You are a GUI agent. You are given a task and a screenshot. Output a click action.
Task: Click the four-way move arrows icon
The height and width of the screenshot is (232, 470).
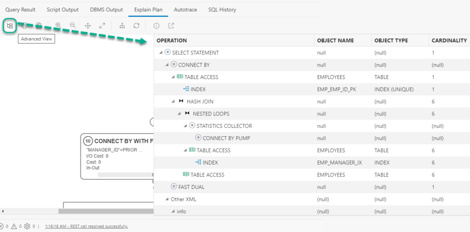[88, 26]
